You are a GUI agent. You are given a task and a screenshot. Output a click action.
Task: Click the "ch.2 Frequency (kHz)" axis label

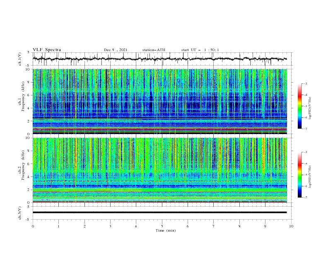(x=22, y=165)
